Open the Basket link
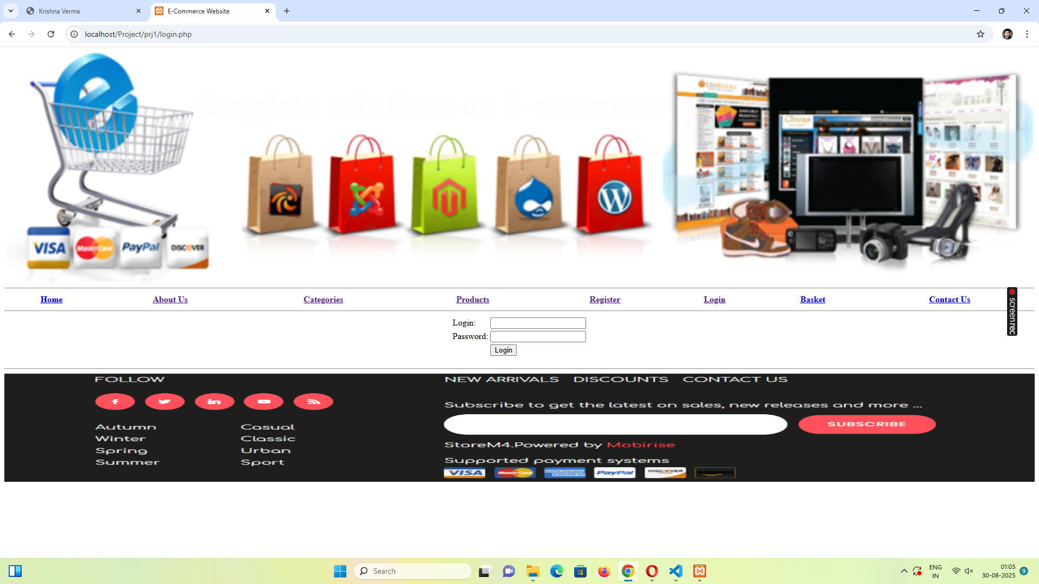Screen dimensions: 1039x584 813,300
